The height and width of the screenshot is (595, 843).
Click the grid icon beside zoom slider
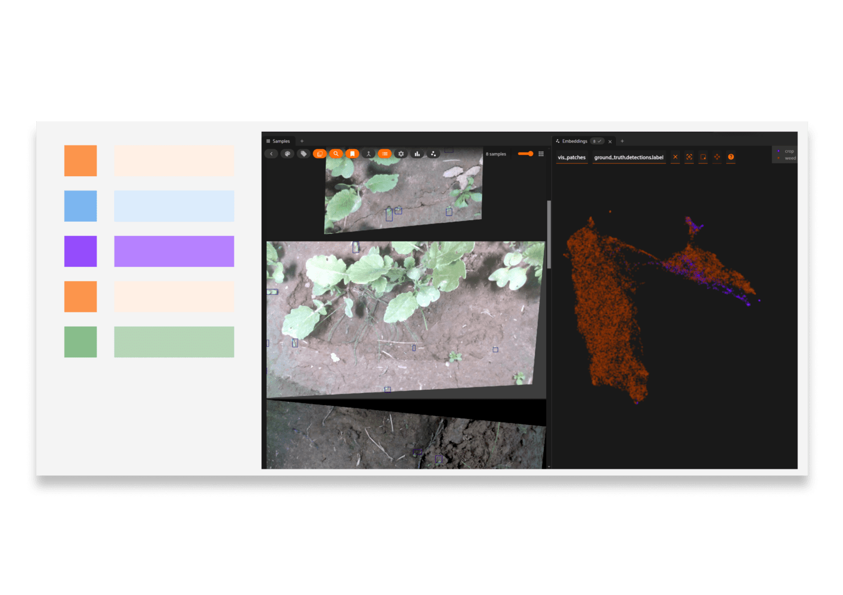[x=541, y=154]
